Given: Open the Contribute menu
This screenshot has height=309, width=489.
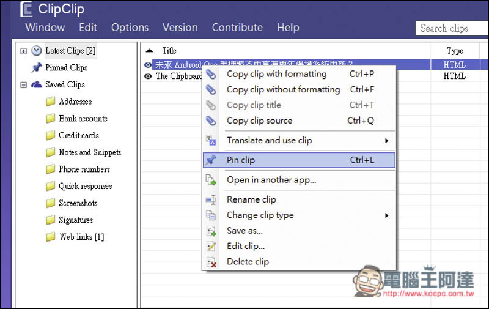Looking at the screenshot, I should click(237, 28).
